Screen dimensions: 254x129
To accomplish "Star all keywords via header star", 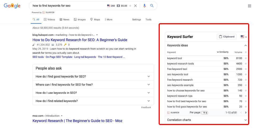I will point(246,52).
